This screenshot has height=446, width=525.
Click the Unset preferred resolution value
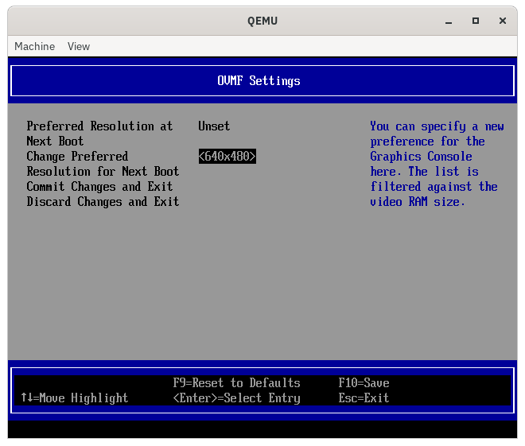click(x=214, y=126)
